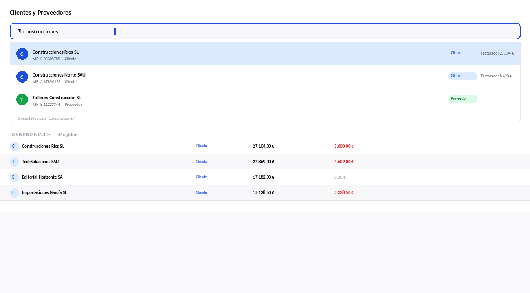The height and width of the screenshot is (293, 530).
Task: Open the T avatar next to TechSoluciones SAU
Action: coord(14,162)
